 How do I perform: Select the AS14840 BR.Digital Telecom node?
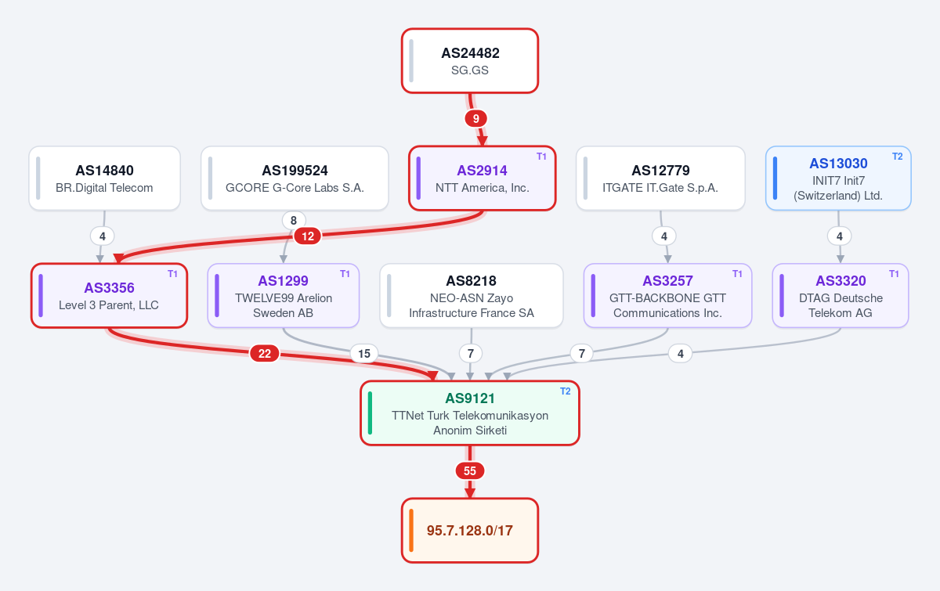pos(105,178)
